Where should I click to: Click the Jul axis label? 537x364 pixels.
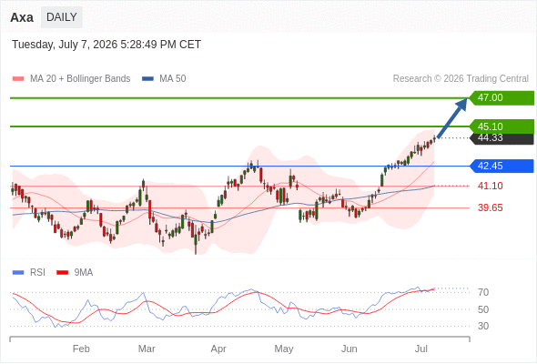[x=421, y=349]
